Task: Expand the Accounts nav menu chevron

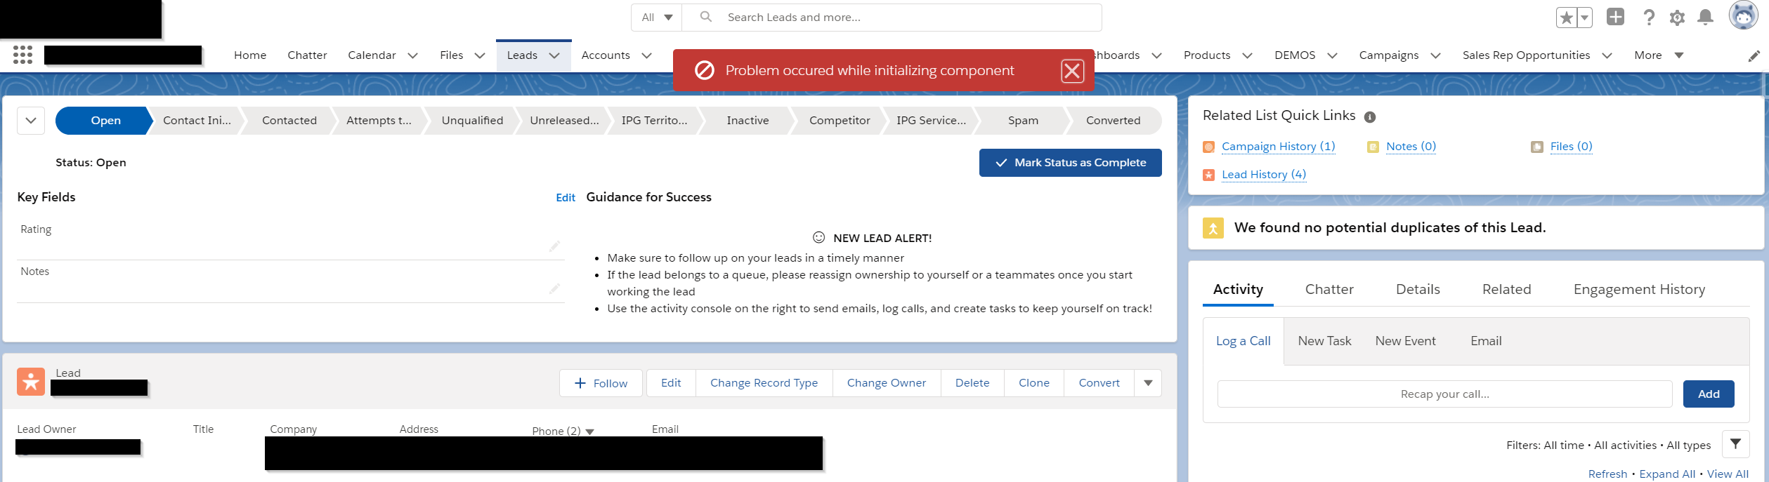Action: [x=646, y=55]
